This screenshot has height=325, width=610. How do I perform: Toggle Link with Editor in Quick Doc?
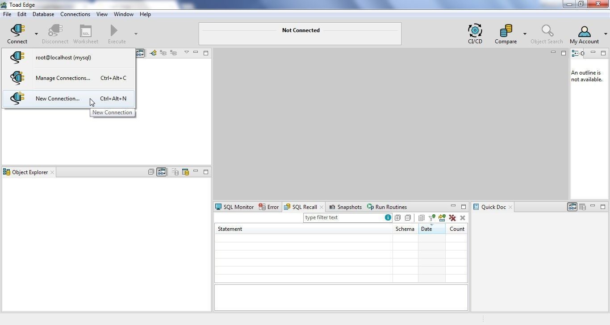click(x=572, y=207)
